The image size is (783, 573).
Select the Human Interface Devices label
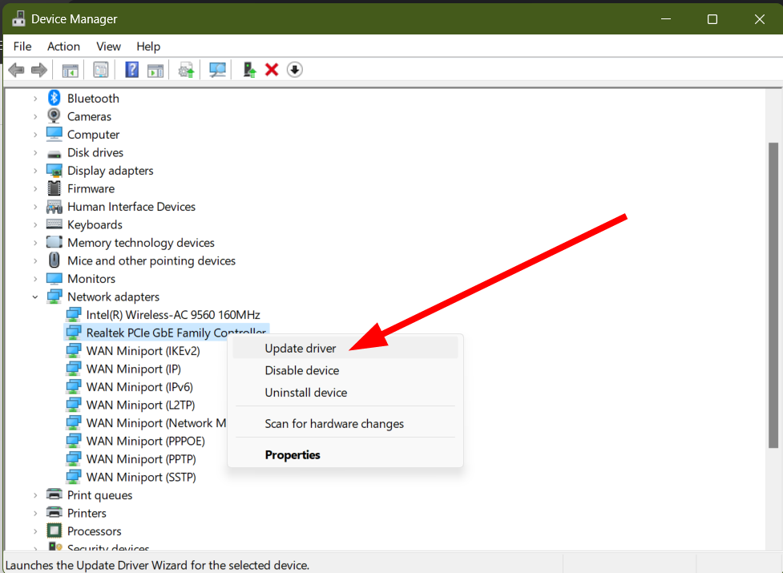[x=131, y=207]
